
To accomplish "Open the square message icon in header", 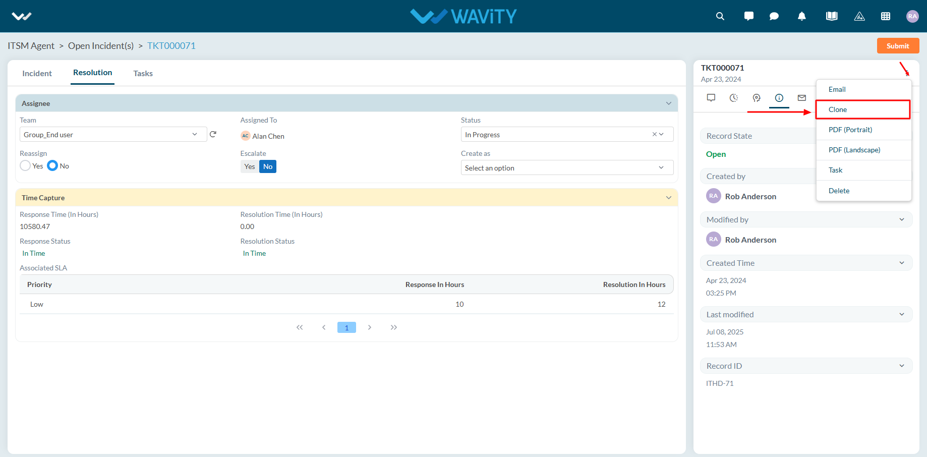I will click(x=749, y=16).
